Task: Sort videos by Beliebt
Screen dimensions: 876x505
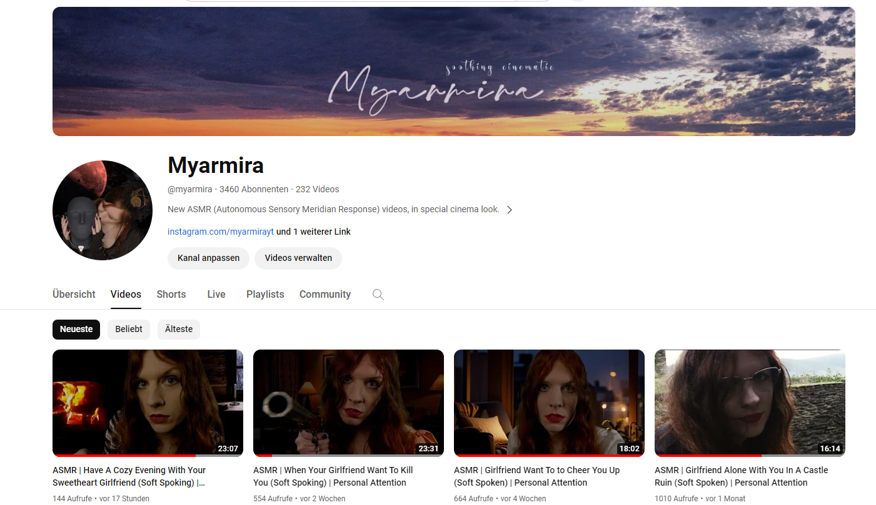Action: click(x=129, y=330)
